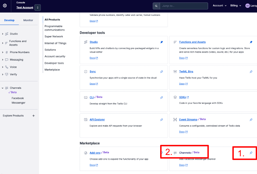Click the Studio product card icon

tap(86, 42)
